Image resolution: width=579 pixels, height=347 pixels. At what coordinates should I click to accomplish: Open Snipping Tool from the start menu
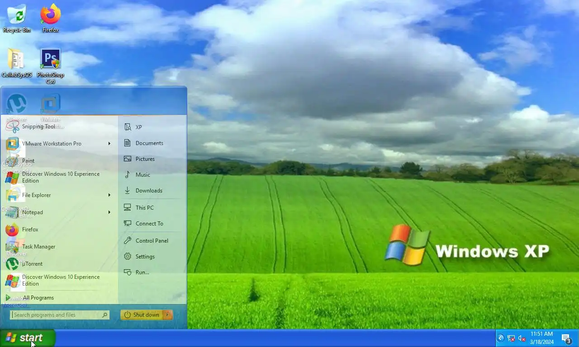(60, 127)
